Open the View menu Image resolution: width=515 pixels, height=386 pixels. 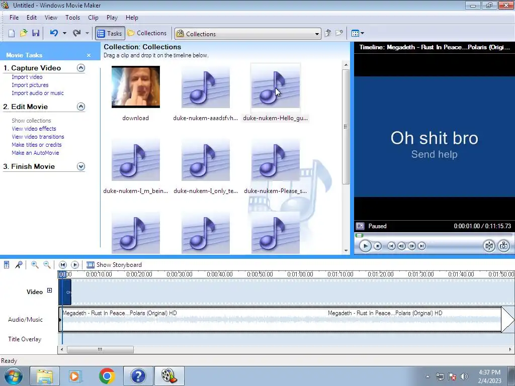coord(51,18)
